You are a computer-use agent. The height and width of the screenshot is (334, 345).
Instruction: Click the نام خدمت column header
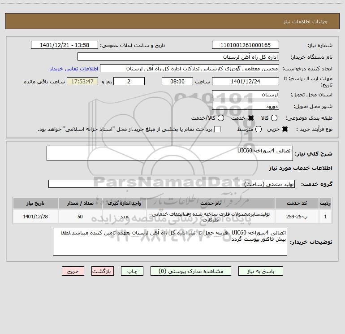pos(211,203)
